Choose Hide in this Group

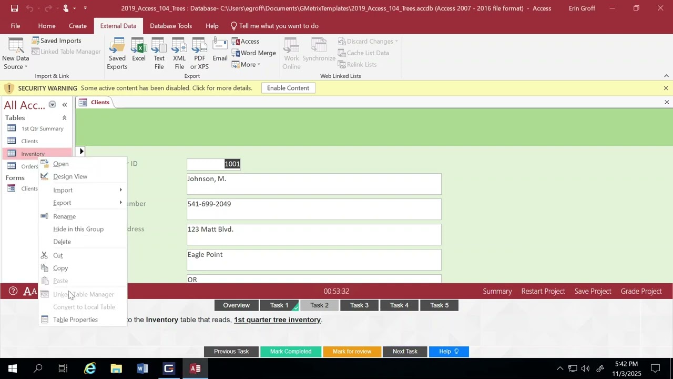coord(83,229)
